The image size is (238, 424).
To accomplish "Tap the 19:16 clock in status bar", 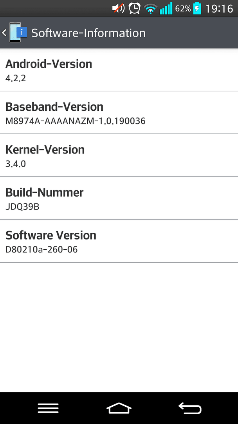I will pos(219,9).
